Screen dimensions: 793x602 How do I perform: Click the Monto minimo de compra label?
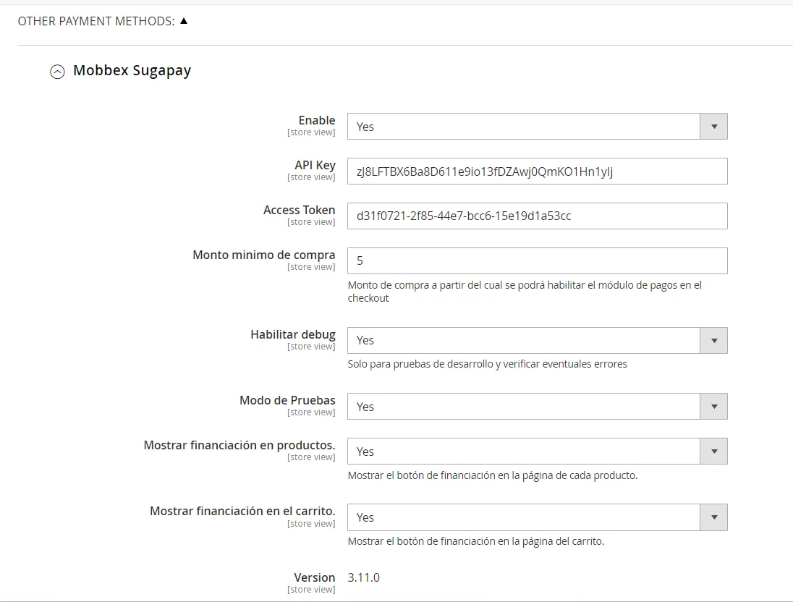point(264,255)
